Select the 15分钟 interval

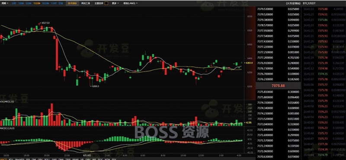[36, 3]
